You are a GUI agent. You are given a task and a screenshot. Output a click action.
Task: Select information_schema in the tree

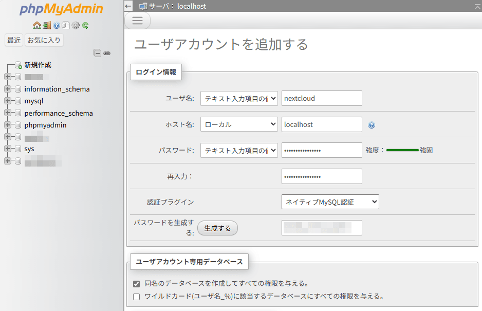(x=57, y=89)
